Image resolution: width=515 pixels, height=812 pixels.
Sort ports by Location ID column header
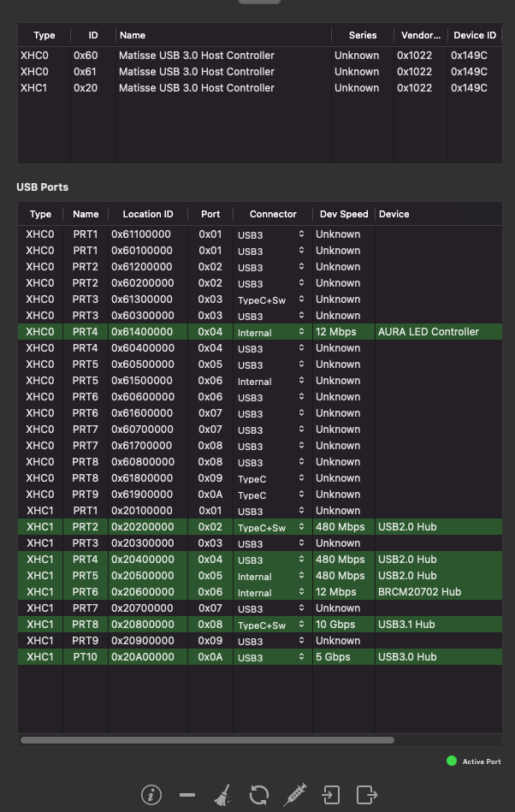click(148, 214)
